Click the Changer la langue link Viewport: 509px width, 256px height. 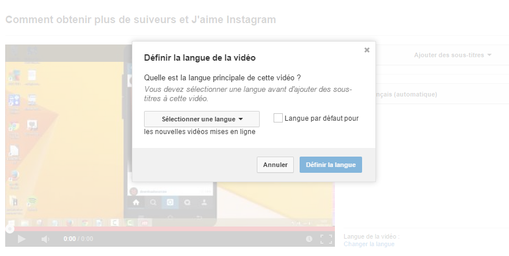(x=369, y=244)
